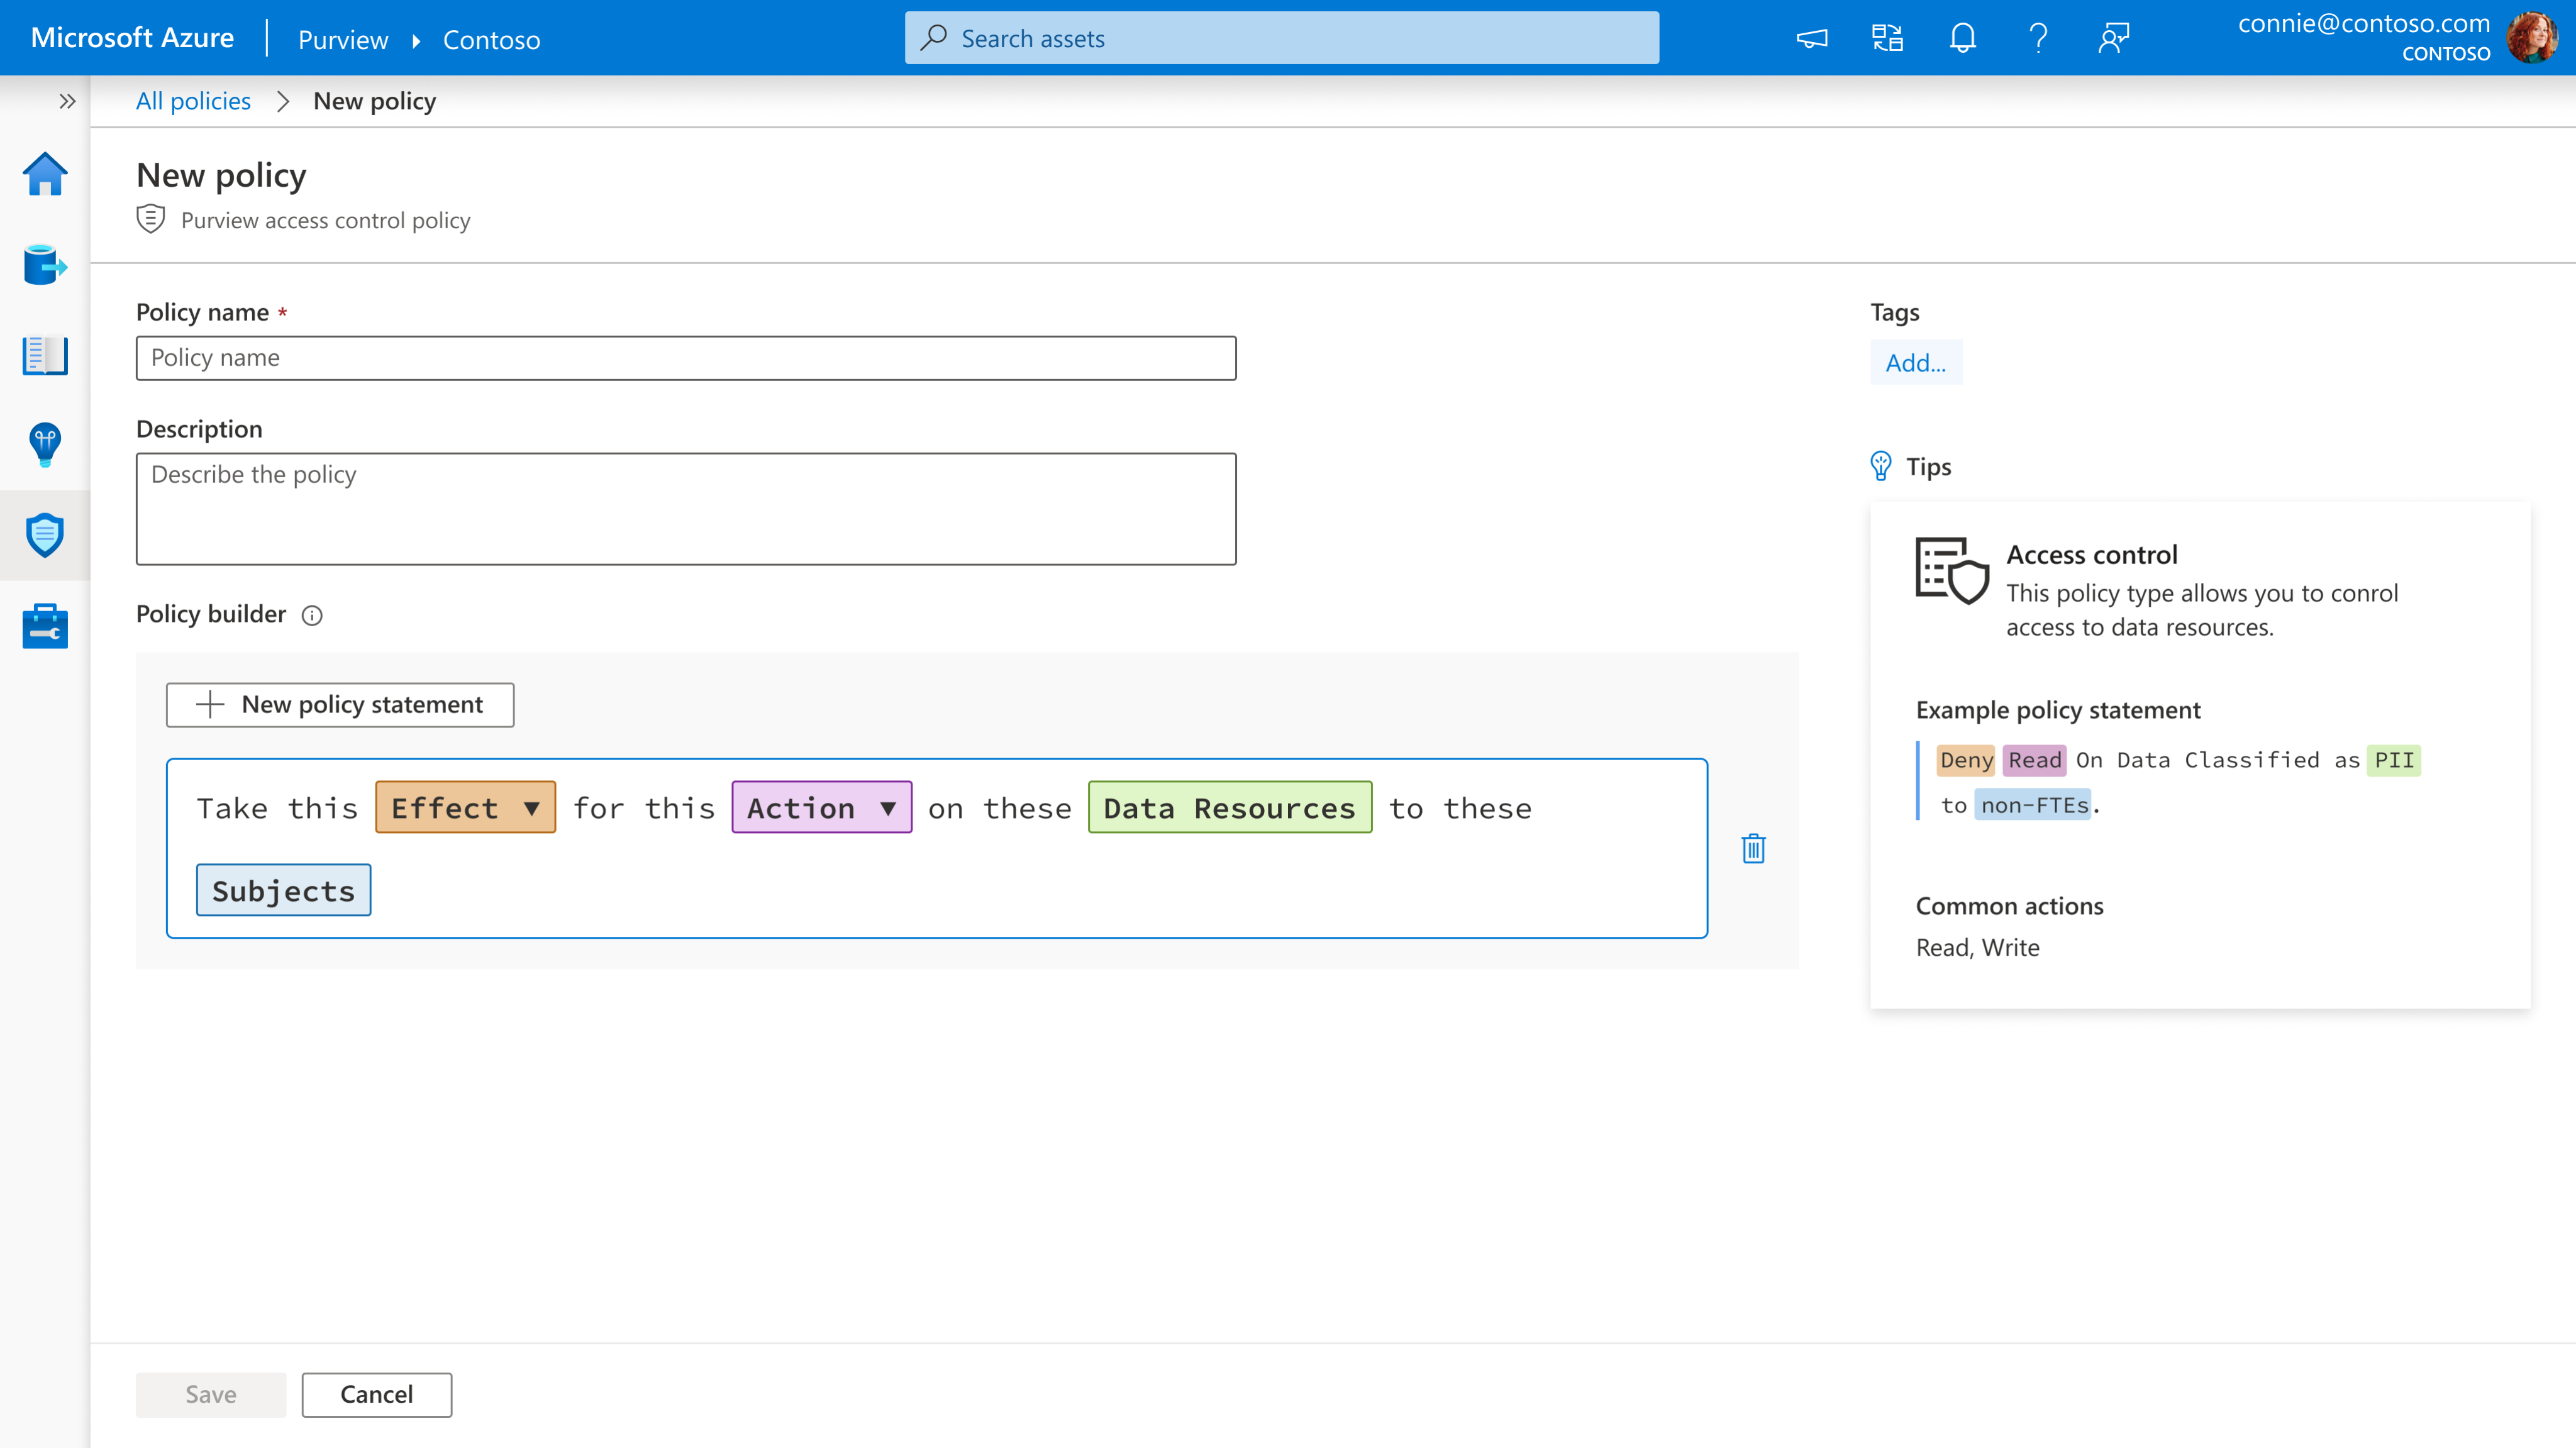
Task: Focus the Policy name input field
Action: point(686,358)
